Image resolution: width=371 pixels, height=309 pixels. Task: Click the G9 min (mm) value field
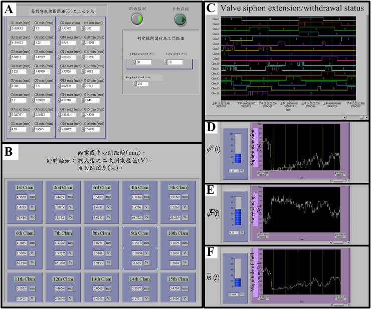92,29
